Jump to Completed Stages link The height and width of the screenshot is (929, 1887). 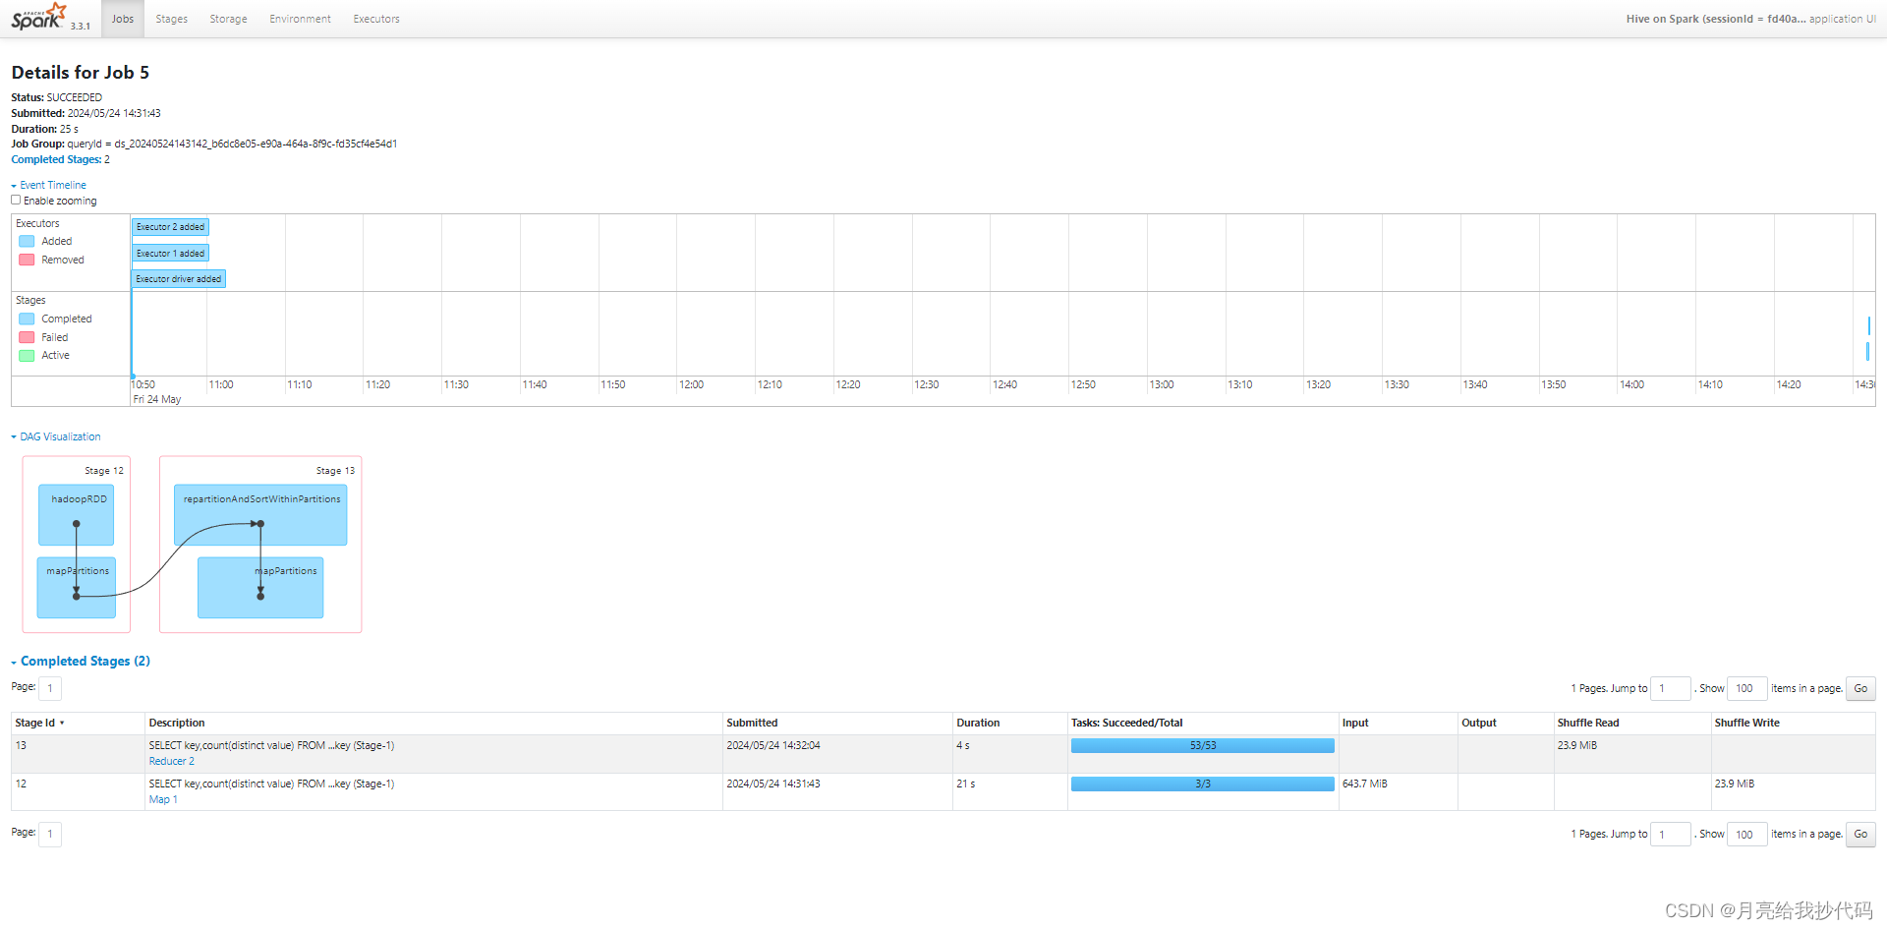tap(56, 159)
